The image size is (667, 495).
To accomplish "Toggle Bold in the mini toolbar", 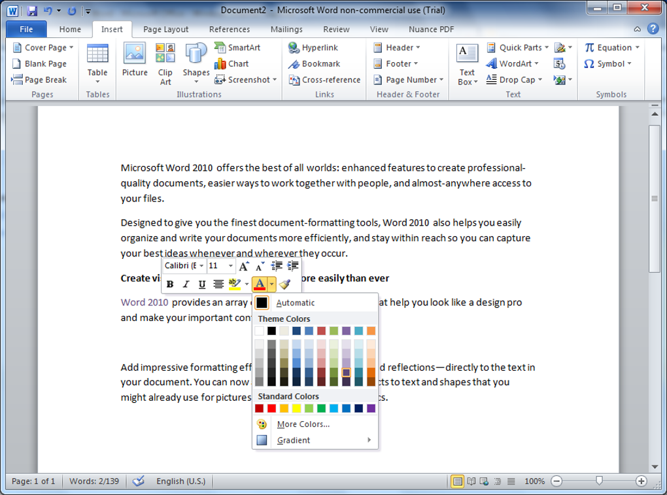I will 170,284.
